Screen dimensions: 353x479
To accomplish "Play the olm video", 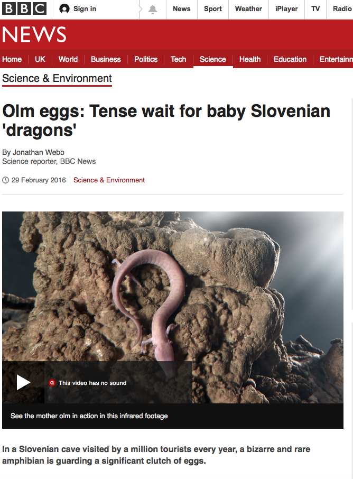I will [x=23, y=382].
